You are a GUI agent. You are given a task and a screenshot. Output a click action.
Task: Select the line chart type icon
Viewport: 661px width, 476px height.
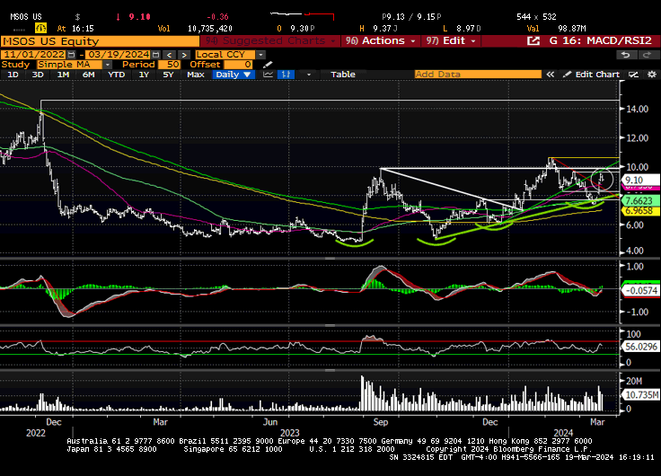click(x=269, y=75)
